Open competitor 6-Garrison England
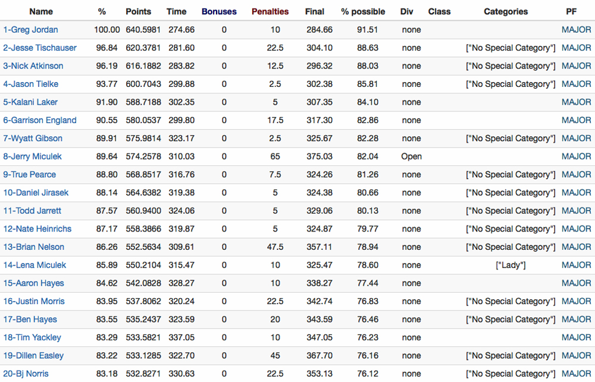The width and height of the screenshot is (595, 382). (40, 120)
